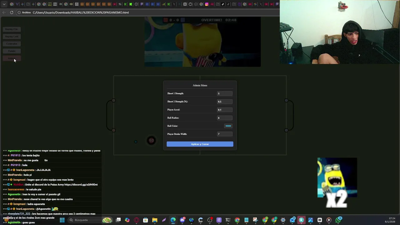This screenshot has width=400, height=225.
Task: Edit the Player Stroke Width field
Action: coord(225,134)
